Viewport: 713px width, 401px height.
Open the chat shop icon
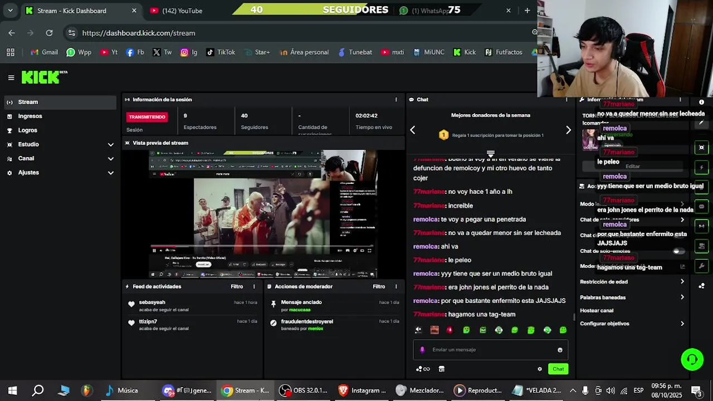tap(441, 369)
